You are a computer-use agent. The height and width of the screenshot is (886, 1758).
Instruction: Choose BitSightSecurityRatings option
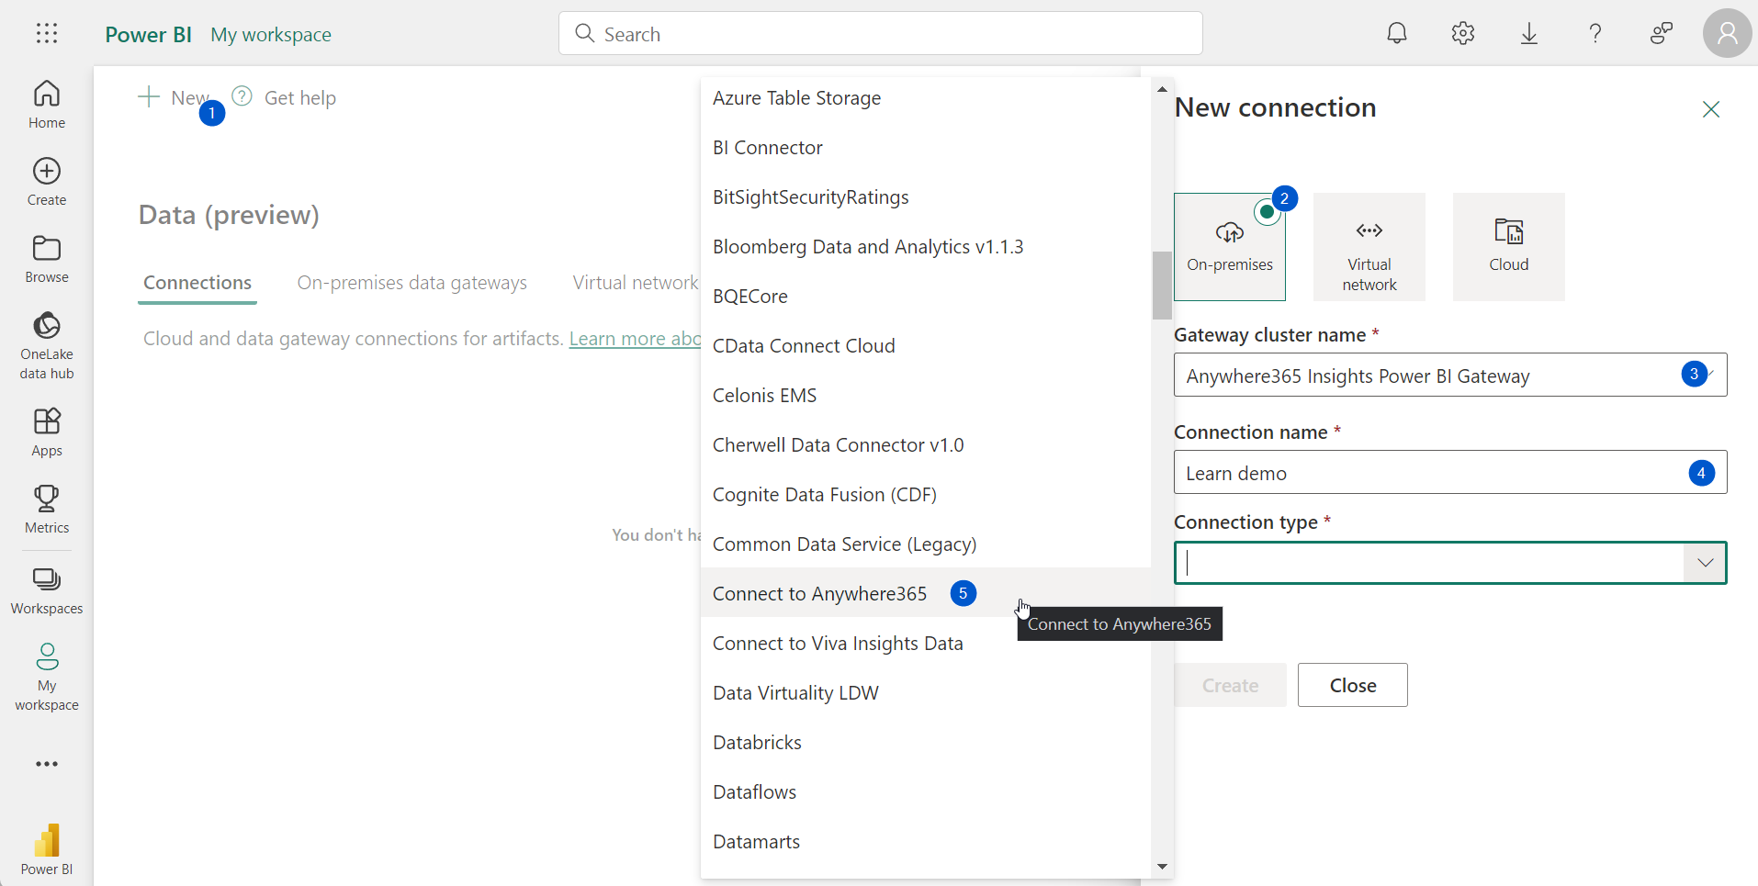(926, 197)
